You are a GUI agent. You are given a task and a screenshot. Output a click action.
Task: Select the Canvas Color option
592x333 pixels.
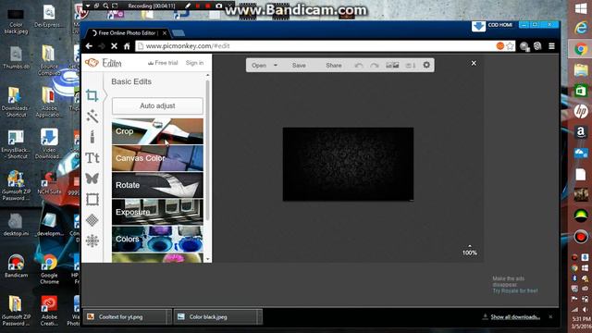pos(157,158)
